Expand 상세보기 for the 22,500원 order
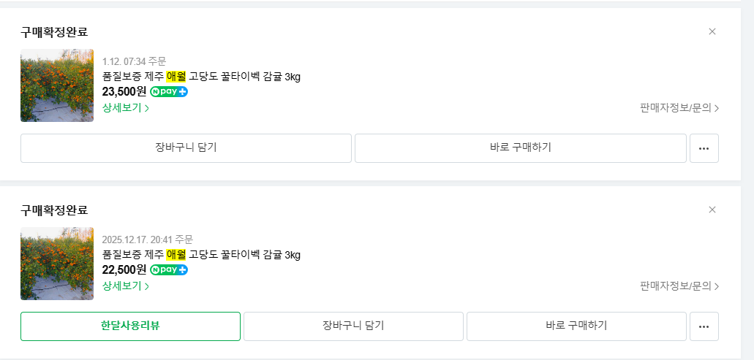Image resolution: width=754 pixels, height=360 pixels. [126, 286]
